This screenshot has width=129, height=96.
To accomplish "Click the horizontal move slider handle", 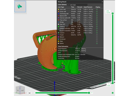I will 89,93.
